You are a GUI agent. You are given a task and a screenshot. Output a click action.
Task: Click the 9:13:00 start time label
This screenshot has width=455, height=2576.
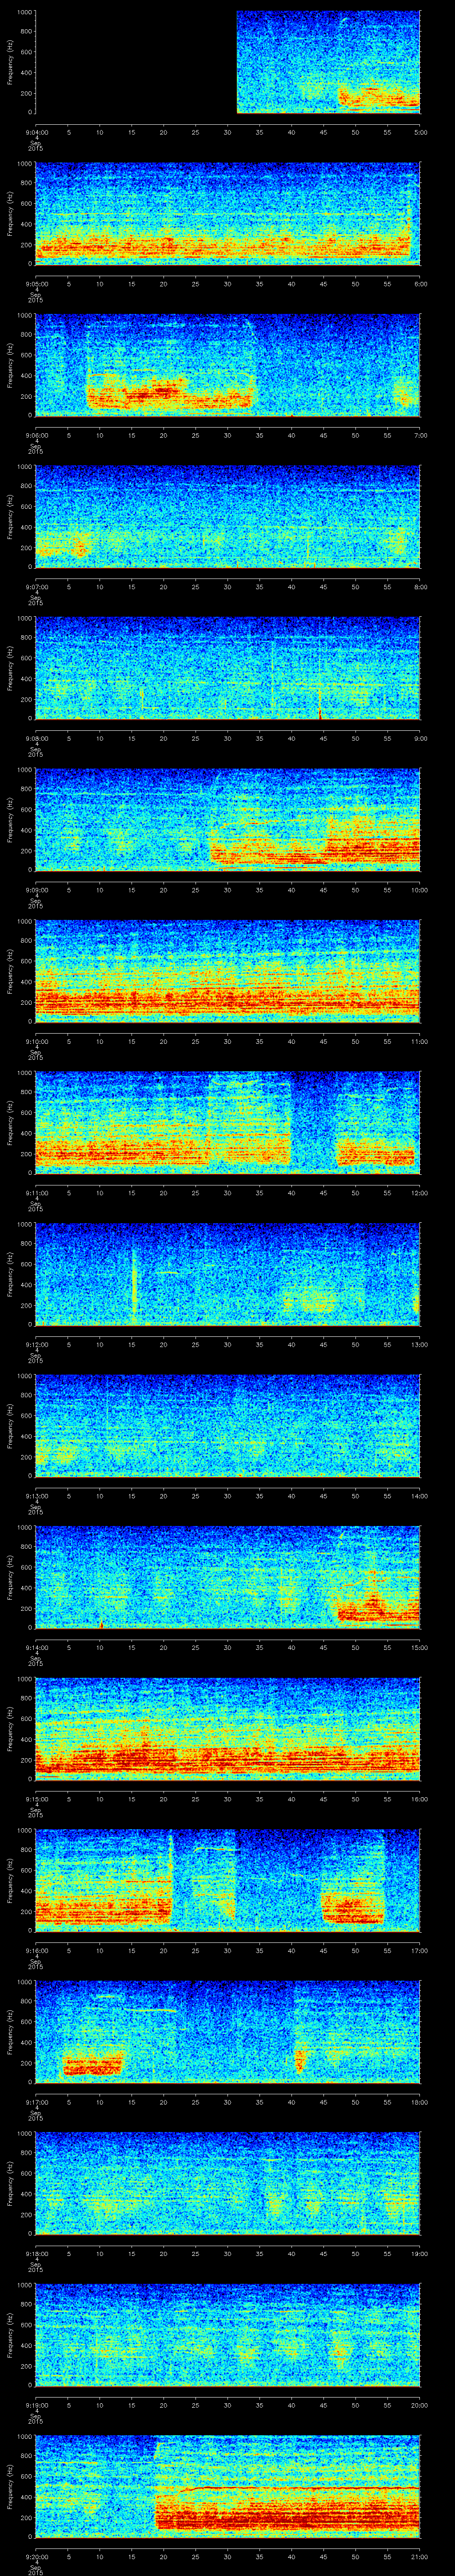pyautogui.click(x=36, y=1496)
